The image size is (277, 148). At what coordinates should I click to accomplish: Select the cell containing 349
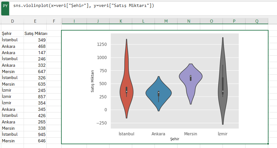35,40
